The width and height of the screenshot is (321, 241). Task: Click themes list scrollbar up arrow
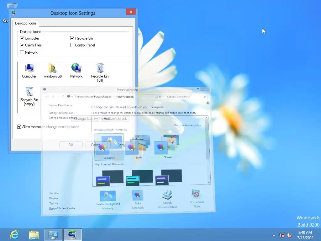[207, 118]
